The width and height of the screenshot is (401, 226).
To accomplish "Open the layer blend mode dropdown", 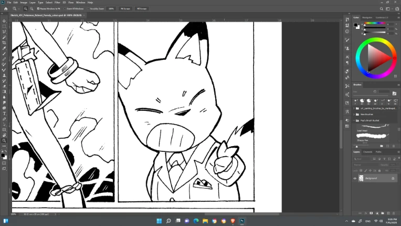I will pyautogui.click(x=365, y=165).
